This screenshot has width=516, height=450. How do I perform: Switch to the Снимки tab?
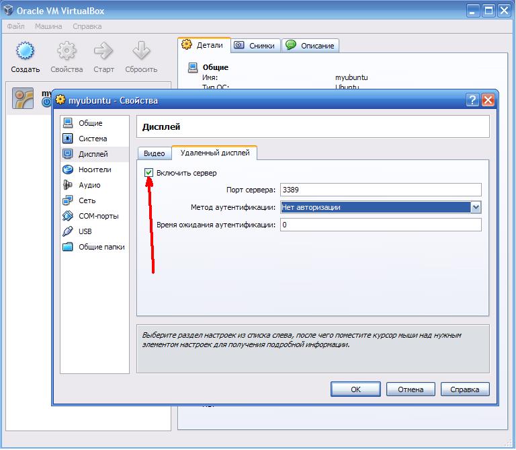(x=256, y=46)
